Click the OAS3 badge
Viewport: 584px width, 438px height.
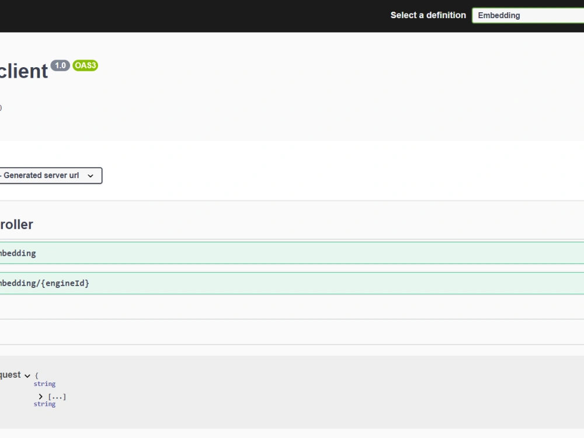coord(85,65)
